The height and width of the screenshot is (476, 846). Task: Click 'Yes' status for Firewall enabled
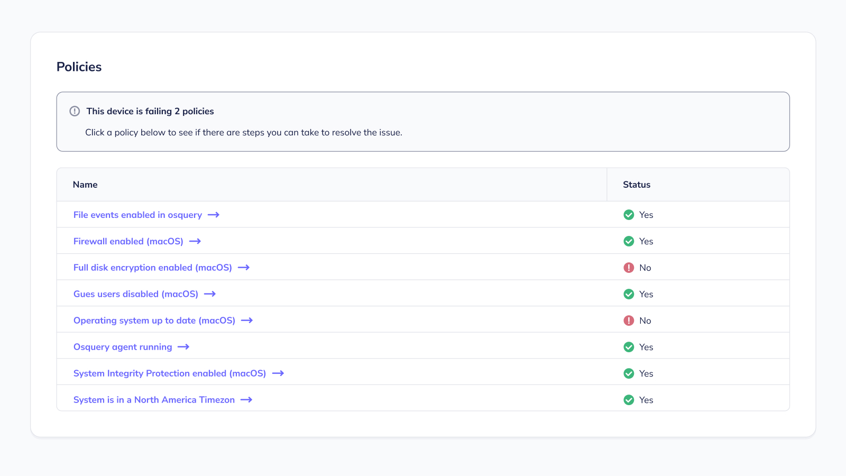pyautogui.click(x=646, y=241)
